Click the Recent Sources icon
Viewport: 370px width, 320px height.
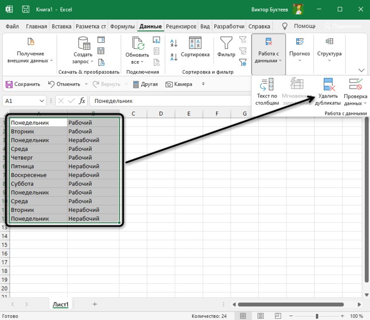(x=101, y=62)
